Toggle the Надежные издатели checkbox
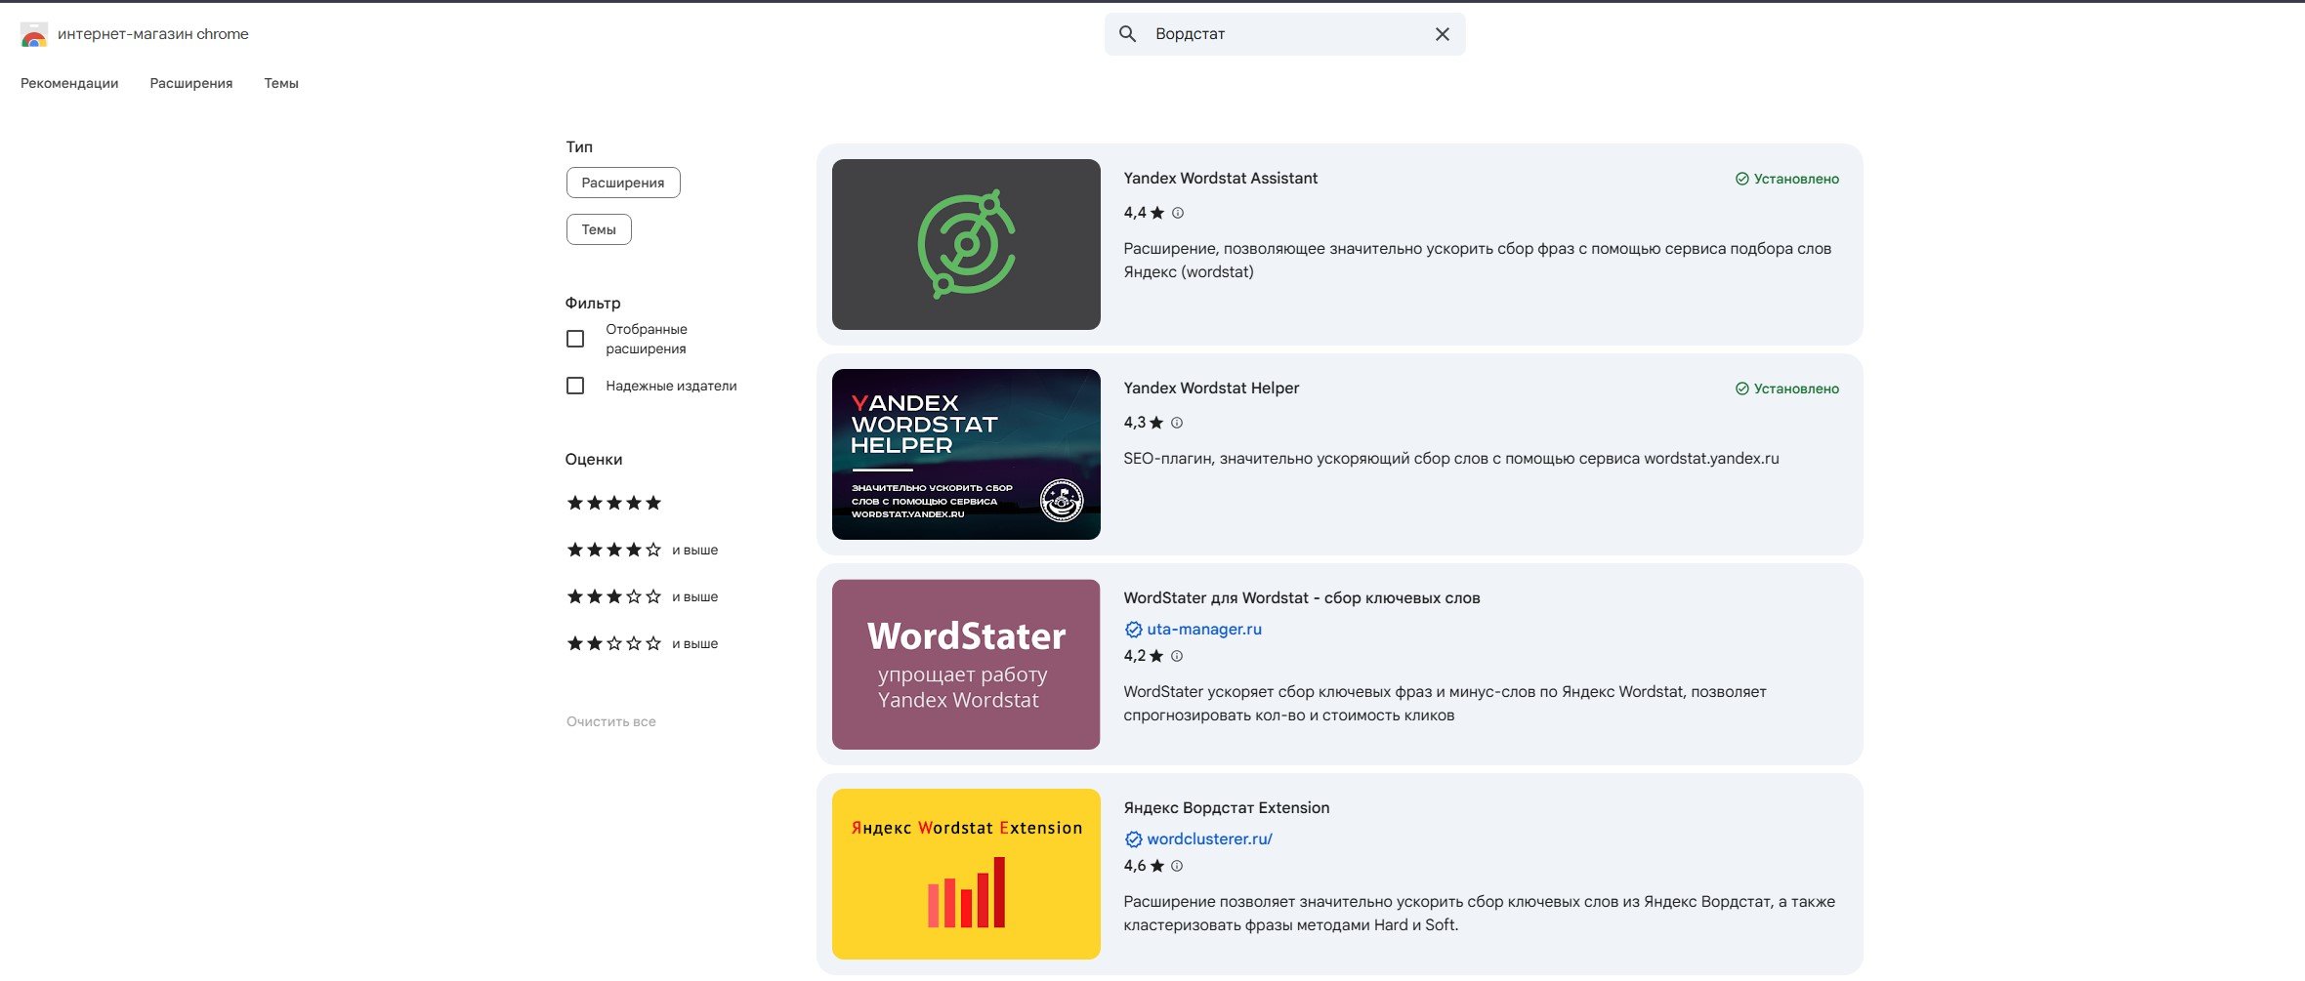 point(575,386)
